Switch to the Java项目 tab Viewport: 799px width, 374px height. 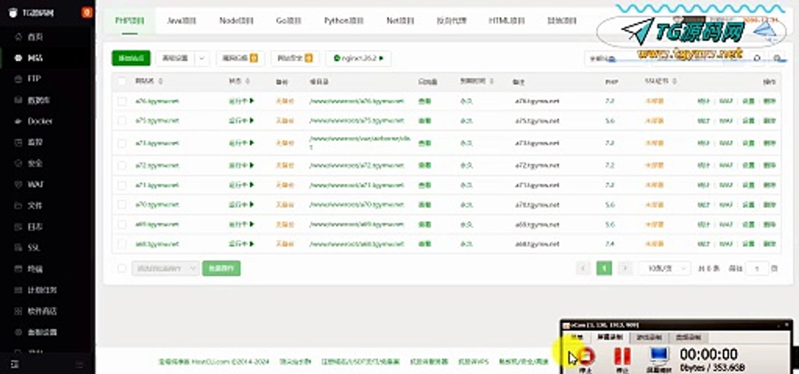tap(182, 21)
